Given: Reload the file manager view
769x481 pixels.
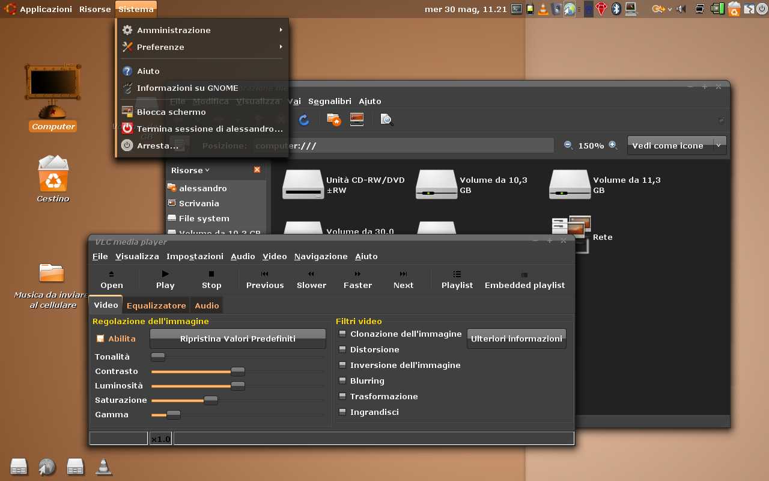Looking at the screenshot, I should coord(304,120).
